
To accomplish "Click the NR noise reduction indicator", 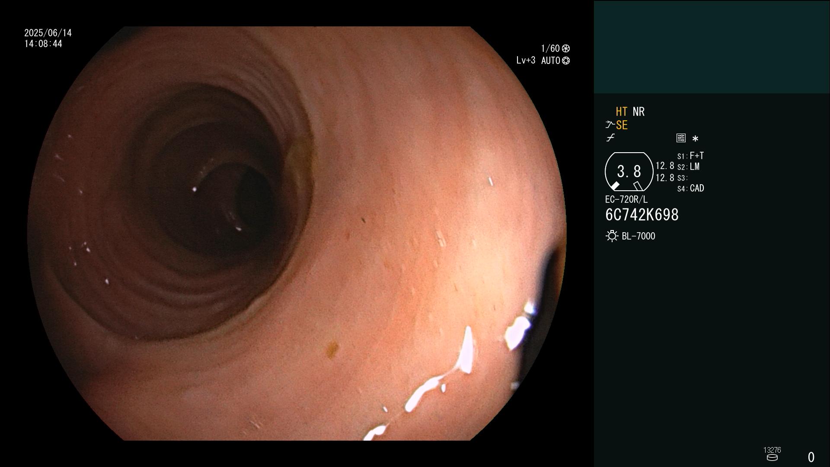I will pos(638,112).
